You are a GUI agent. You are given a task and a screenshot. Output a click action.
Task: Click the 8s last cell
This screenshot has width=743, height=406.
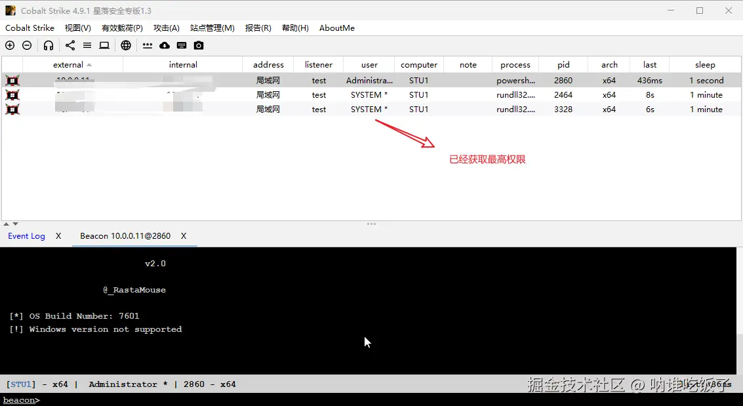pos(650,94)
